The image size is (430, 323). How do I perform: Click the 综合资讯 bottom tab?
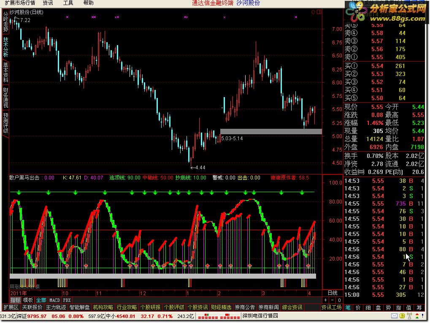point(292,307)
